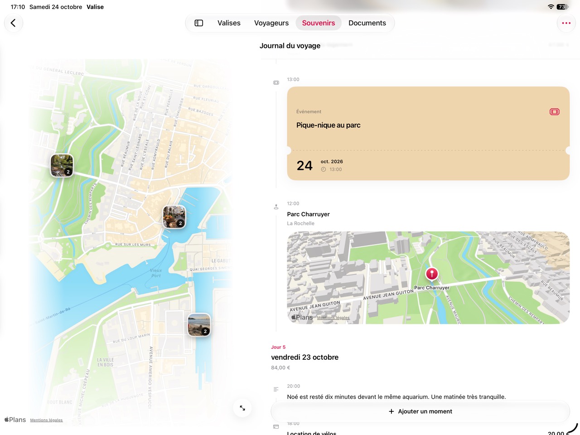
Task: Open the Pique-nique au parc event card
Action: [x=428, y=134]
